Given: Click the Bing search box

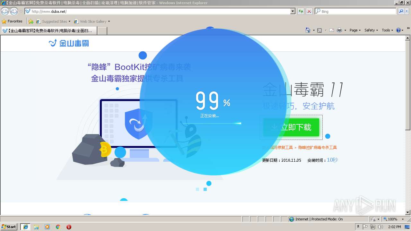Looking at the screenshot, I should 355,11.
